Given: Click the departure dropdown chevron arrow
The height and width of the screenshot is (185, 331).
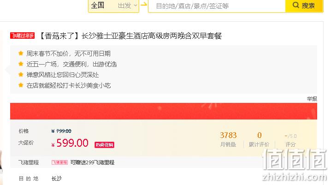Looking at the screenshot, I should click(136, 5).
